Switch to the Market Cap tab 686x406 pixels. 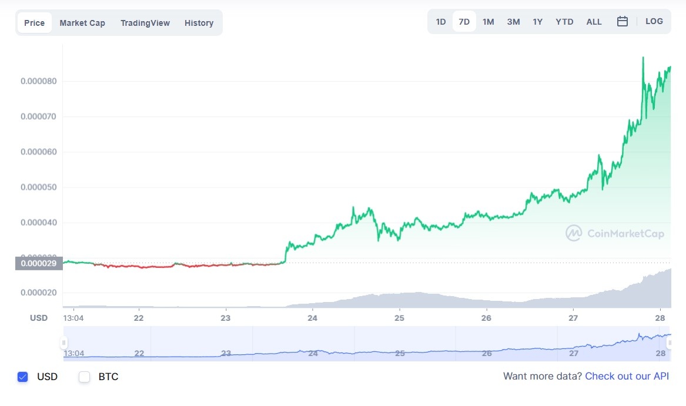[x=82, y=23]
